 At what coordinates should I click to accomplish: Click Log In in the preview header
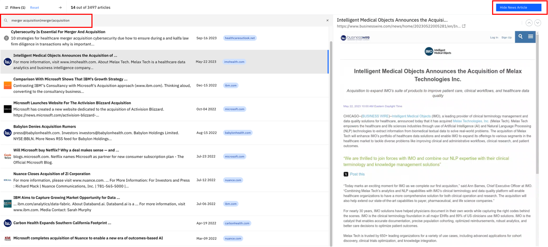494,38
